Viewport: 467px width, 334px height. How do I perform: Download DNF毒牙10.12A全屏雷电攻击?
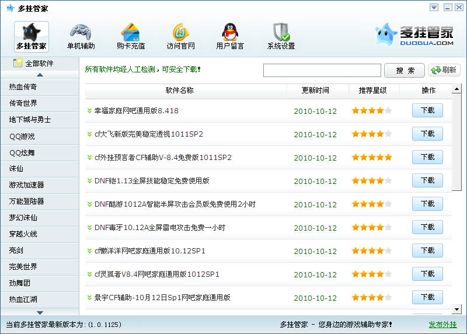pos(427,227)
